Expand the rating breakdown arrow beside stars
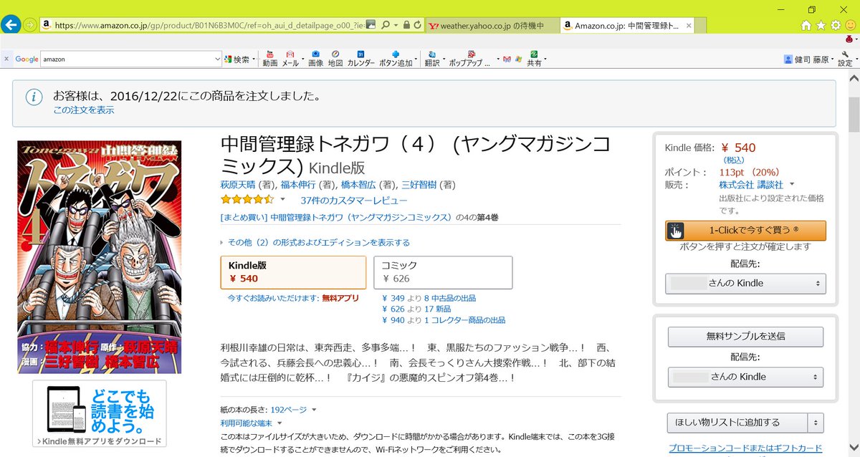 (x=282, y=200)
